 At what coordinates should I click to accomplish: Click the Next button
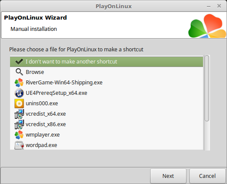168,176
